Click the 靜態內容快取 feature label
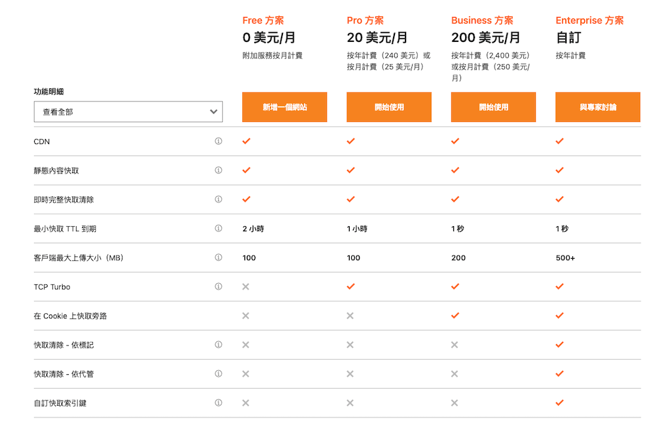This screenshot has width=655, height=422. pos(56,170)
